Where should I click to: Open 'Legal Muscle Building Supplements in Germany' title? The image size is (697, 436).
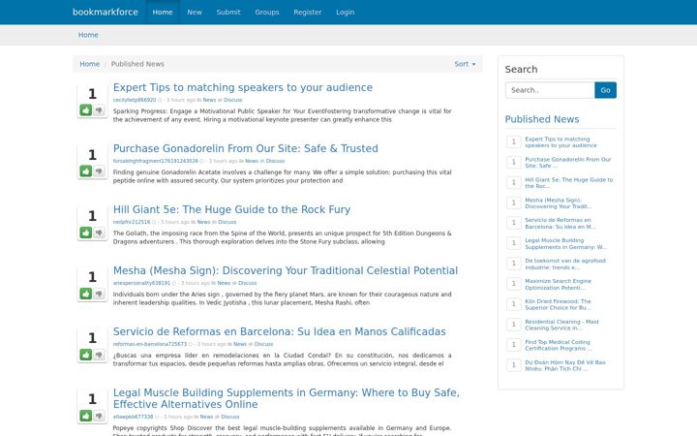click(x=287, y=398)
